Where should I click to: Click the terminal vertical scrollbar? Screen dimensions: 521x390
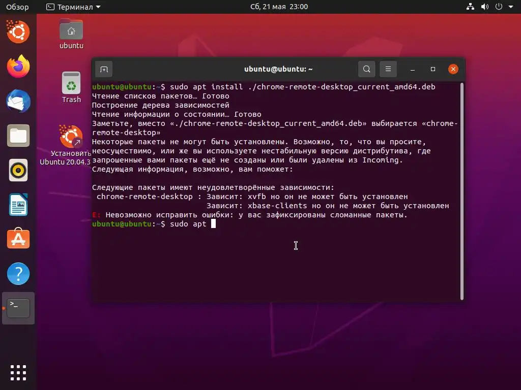point(462,191)
